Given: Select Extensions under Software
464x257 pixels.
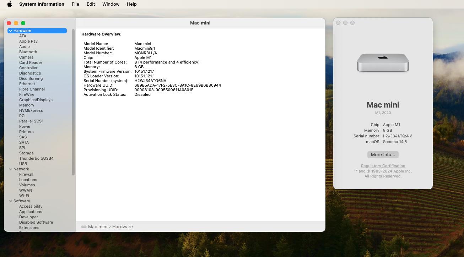Looking at the screenshot, I should [29, 228].
